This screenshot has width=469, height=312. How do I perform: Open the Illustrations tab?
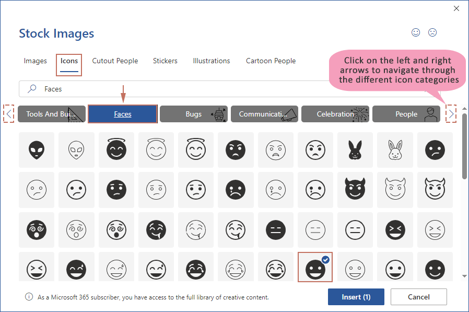[211, 61]
